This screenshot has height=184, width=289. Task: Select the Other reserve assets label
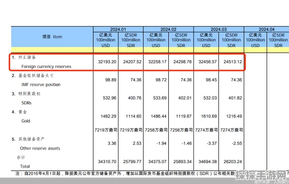(x=40, y=148)
